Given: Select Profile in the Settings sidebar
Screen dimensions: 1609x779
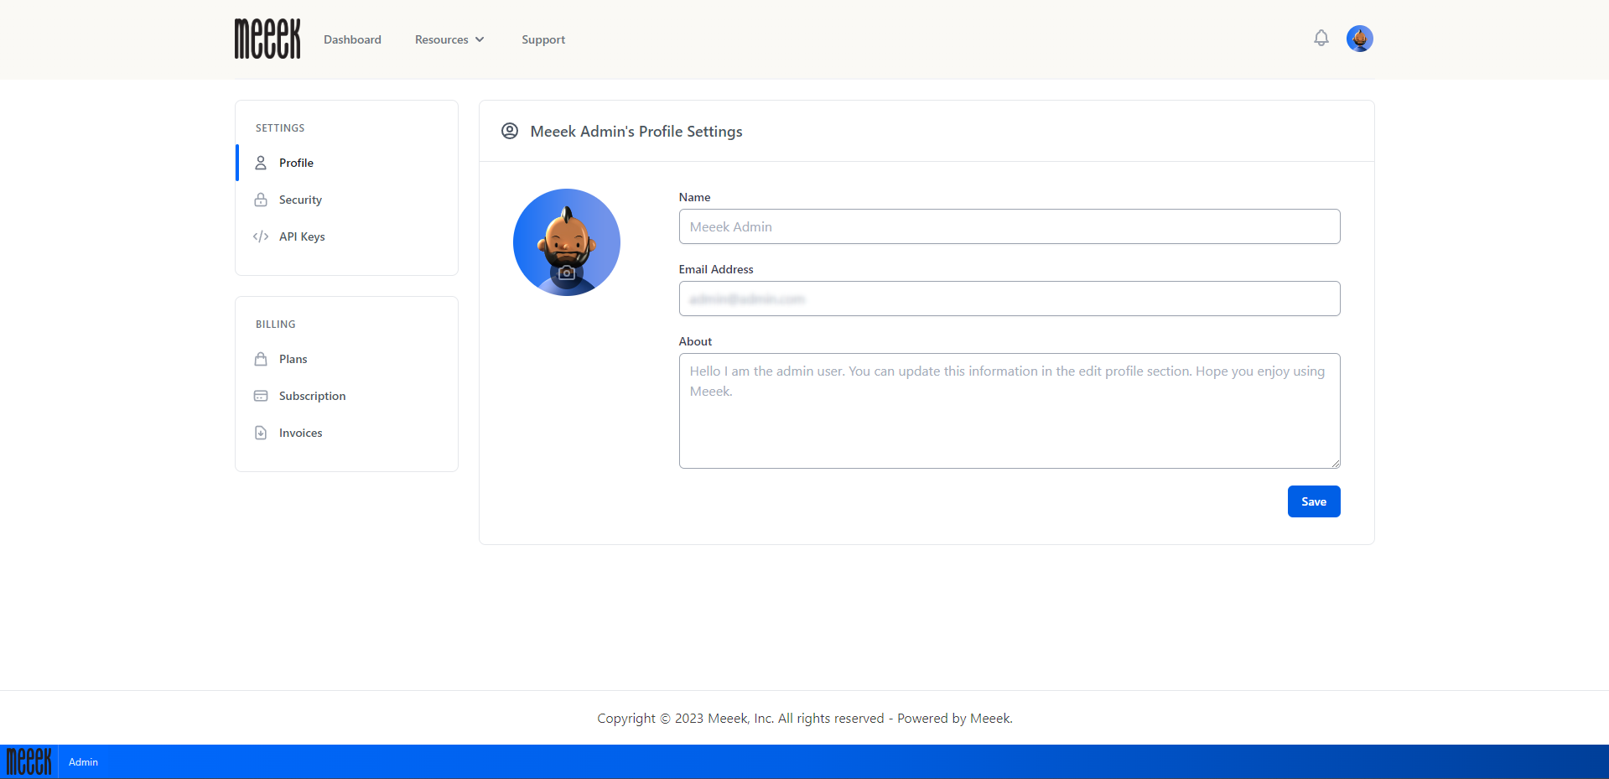Looking at the screenshot, I should point(295,162).
